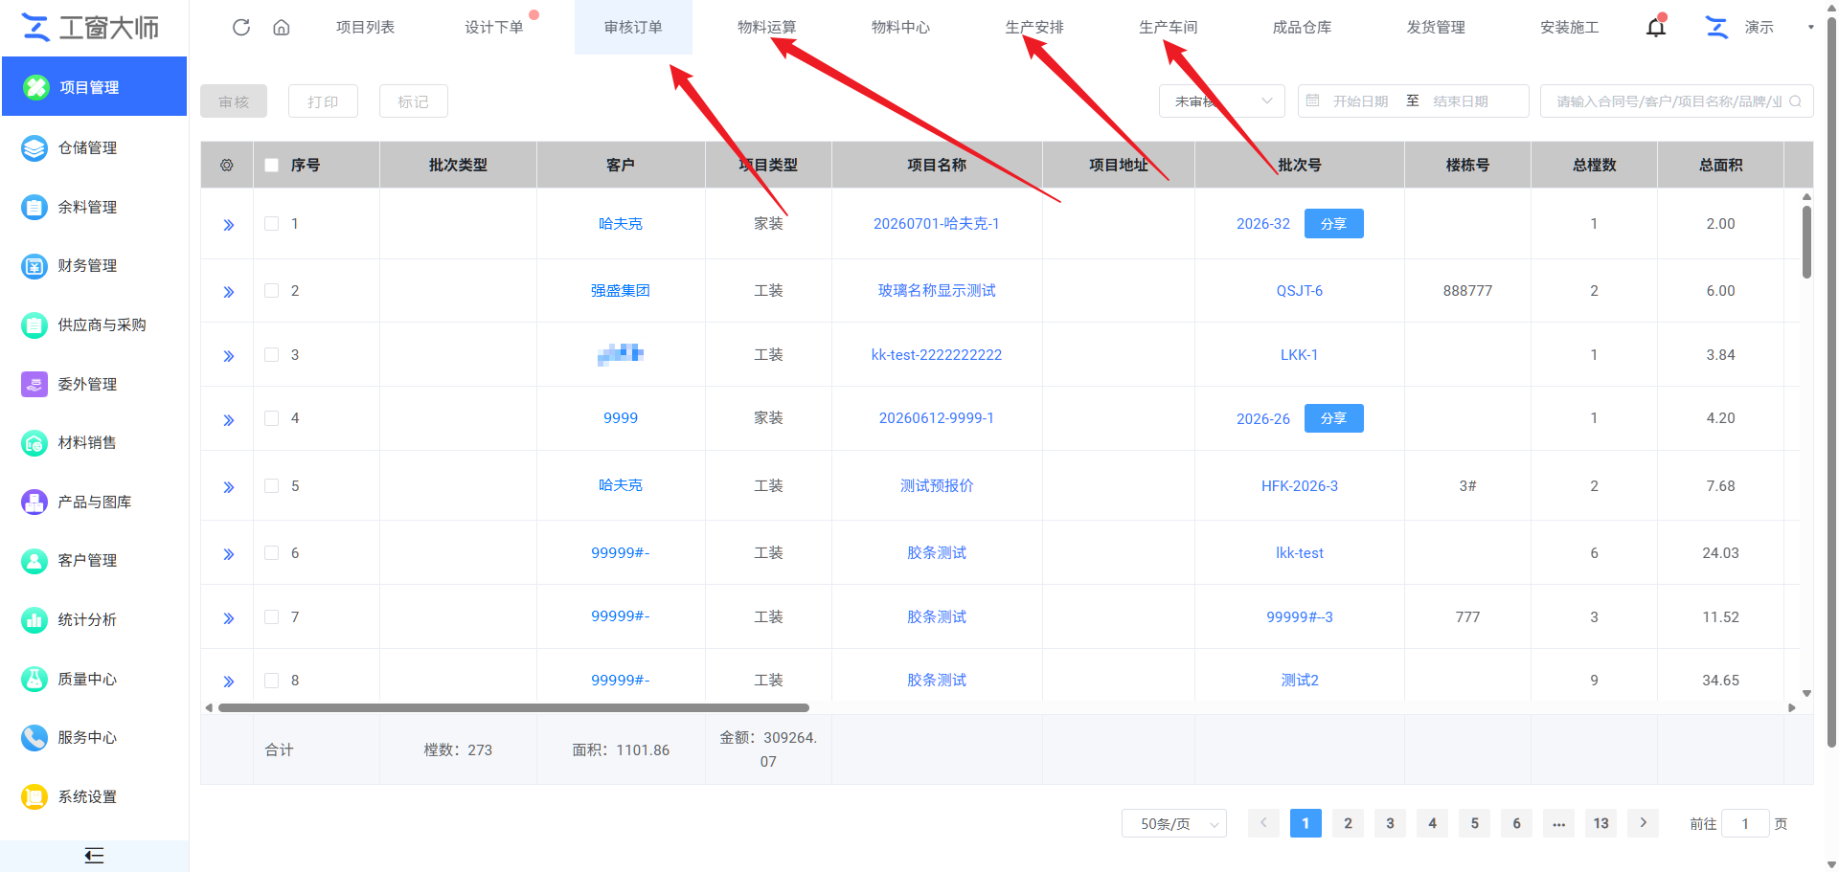Viewport: 1839px width, 872px height.
Task: Open the 50条/页 page size dropdown
Action: click(x=1174, y=823)
